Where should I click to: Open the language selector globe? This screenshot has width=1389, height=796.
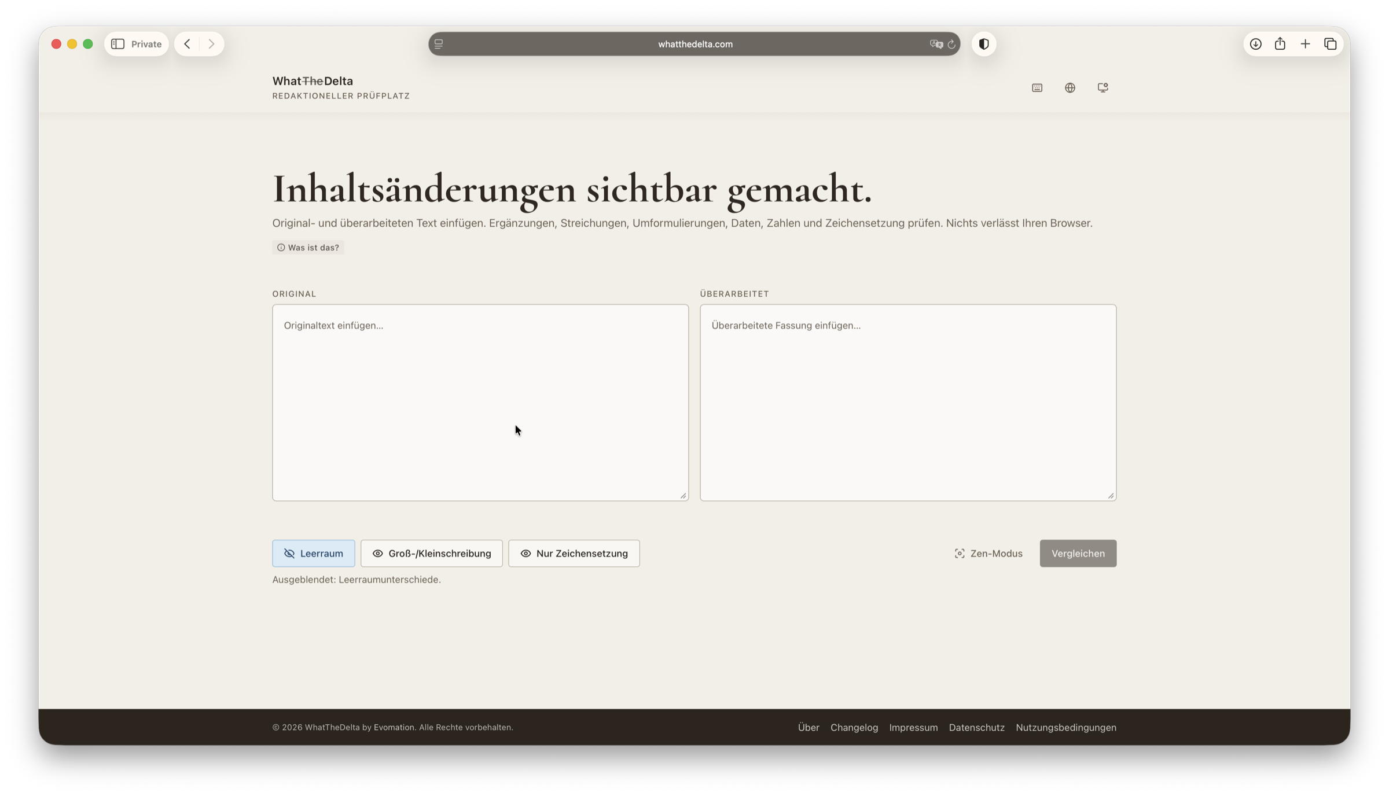[1070, 87]
